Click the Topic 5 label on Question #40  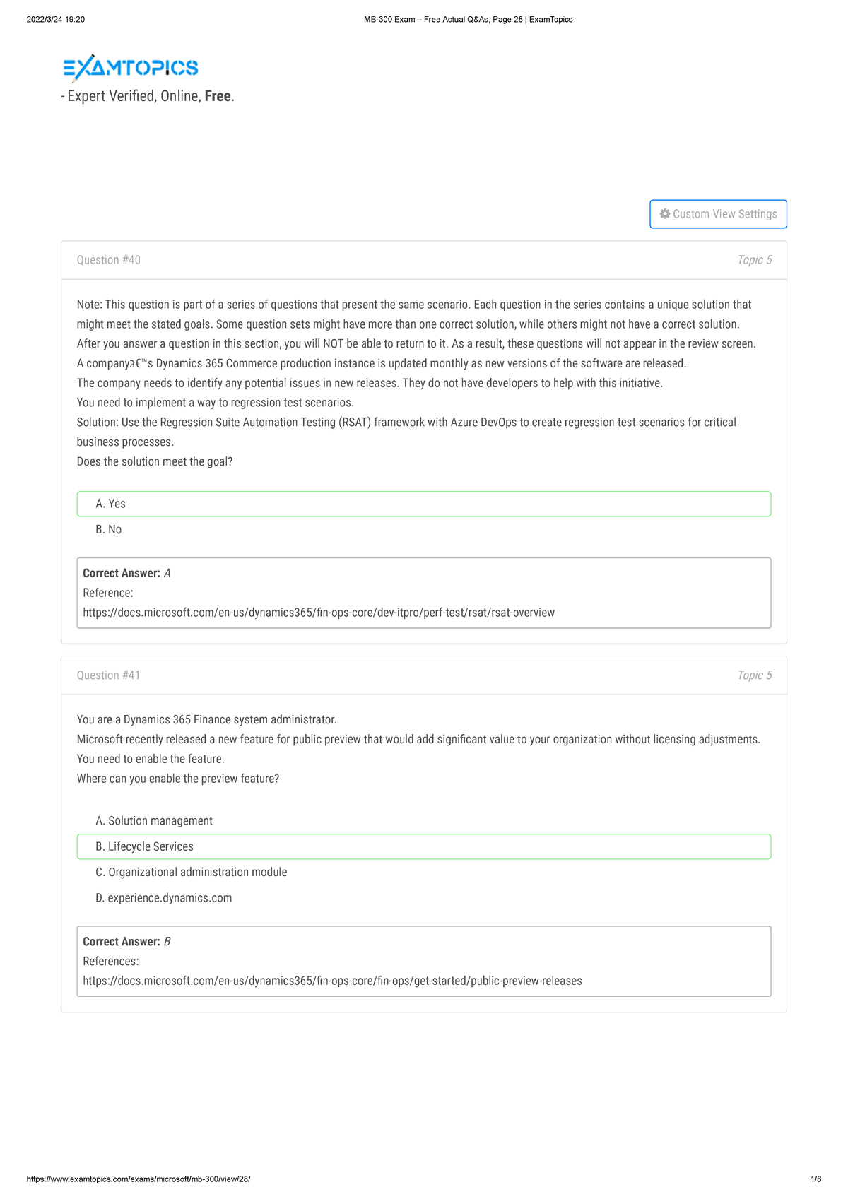tap(755, 259)
